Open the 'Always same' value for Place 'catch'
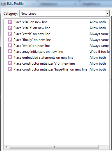112x151 pixels. tap(99, 34)
